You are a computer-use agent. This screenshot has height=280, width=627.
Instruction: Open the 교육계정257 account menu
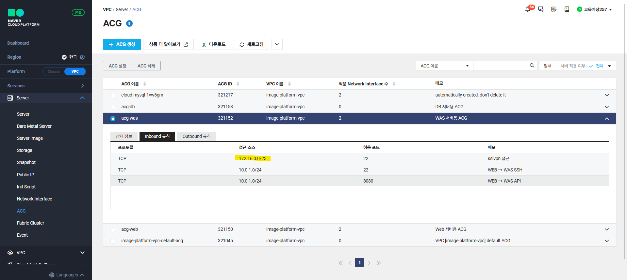pyautogui.click(x=594, y=9)
